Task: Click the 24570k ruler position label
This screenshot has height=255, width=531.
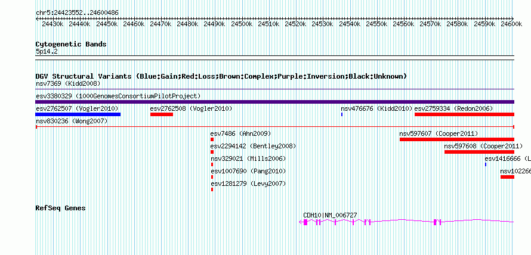Action: (x=430, y=24)
